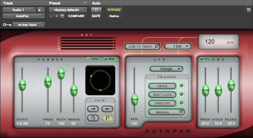This screenshot has width=253, height=138.
Task: Toggle the Envelope trigger indicator light
Action: pyautogui.click(x=182, y=103)
